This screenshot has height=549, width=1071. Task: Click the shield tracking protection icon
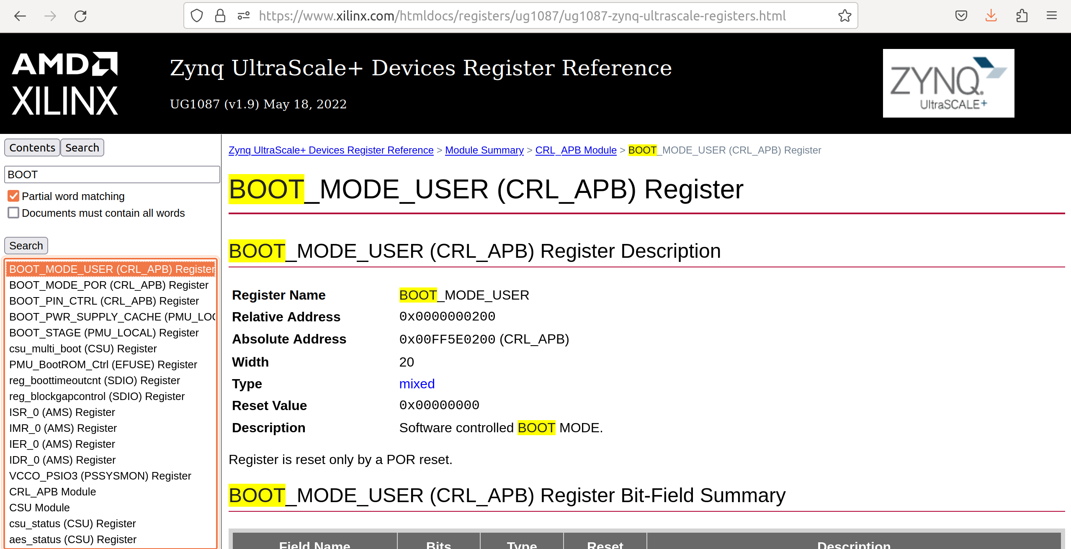click(x=197, y=16)
